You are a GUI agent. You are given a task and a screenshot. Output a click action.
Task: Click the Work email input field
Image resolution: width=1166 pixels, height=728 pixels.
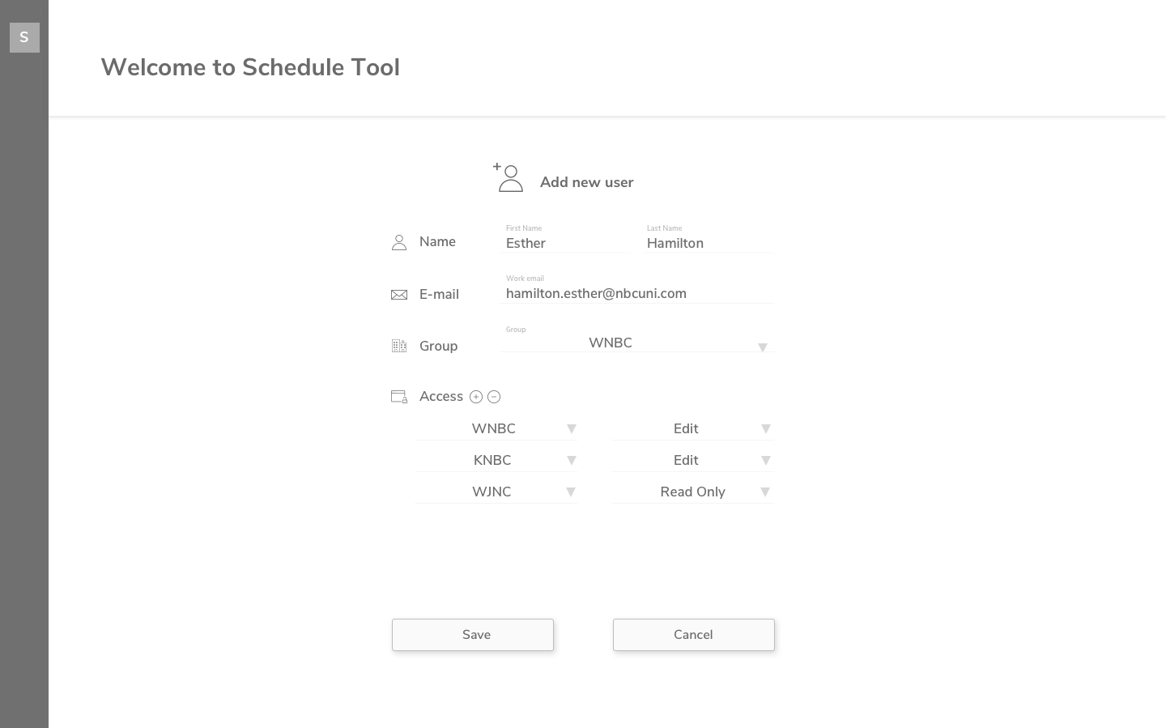pyautogui.click(x=638, y=293)
